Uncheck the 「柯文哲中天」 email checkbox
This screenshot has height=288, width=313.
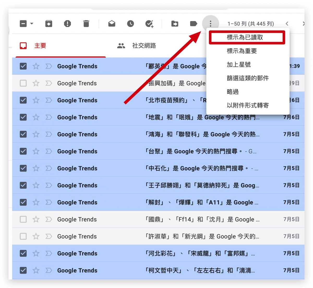(x=23, y=270)
